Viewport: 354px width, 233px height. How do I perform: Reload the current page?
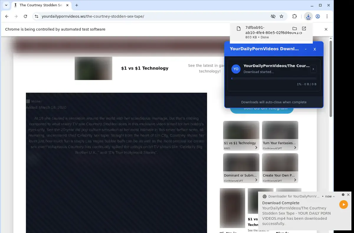pos(25,16)
